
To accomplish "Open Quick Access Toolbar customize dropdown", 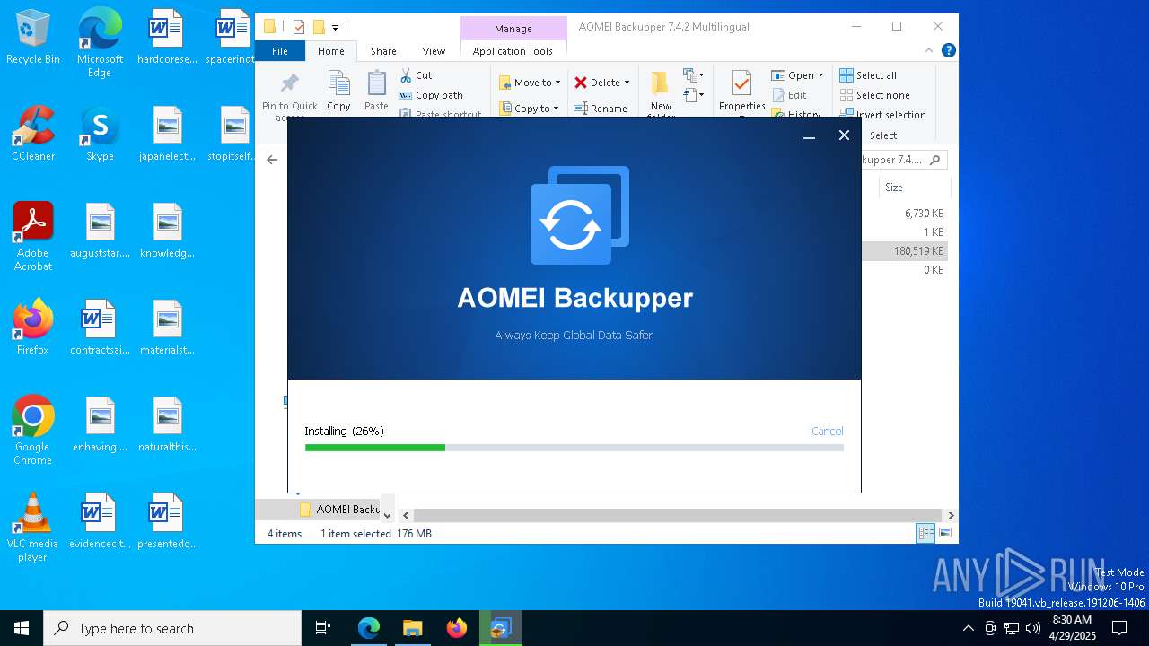I will click(x=335, y=28).
